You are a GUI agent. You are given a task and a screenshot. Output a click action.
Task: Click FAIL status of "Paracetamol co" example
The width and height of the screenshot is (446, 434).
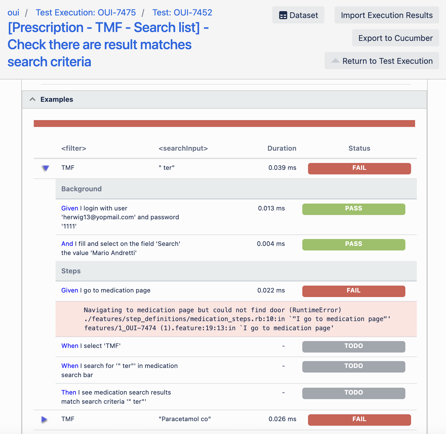tap(359, 420)
